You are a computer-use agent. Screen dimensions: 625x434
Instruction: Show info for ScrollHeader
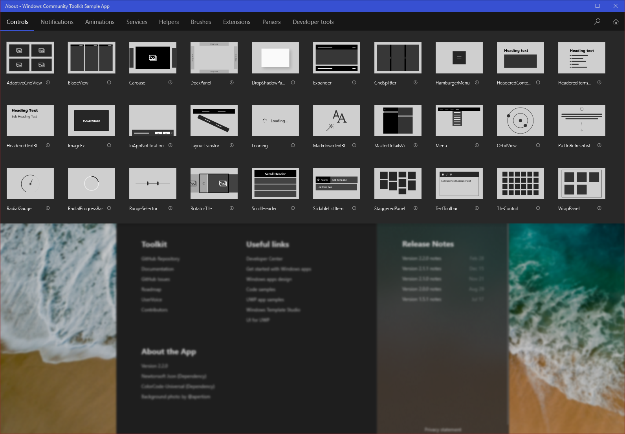pyautogui.click(x=293, y=208)
